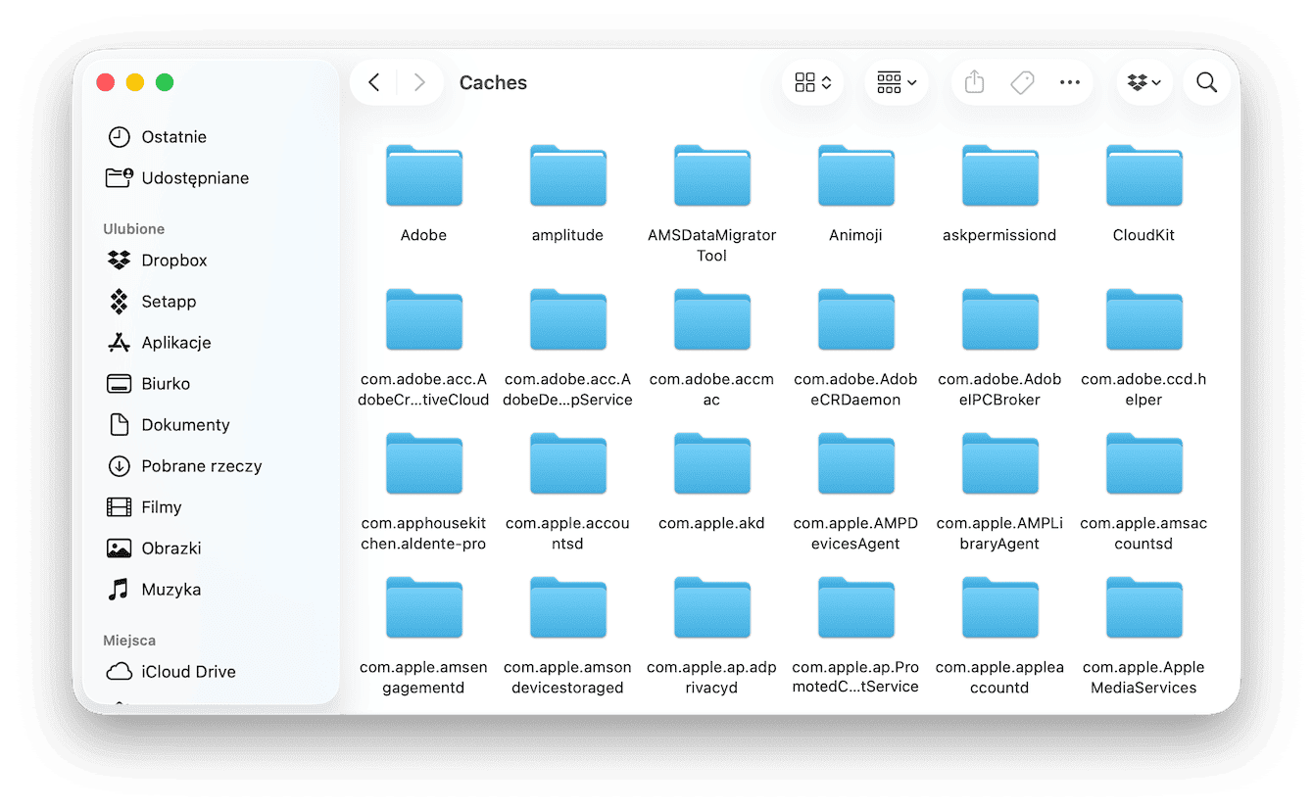Select the Animoji folder icon

(x=856, y=176)
